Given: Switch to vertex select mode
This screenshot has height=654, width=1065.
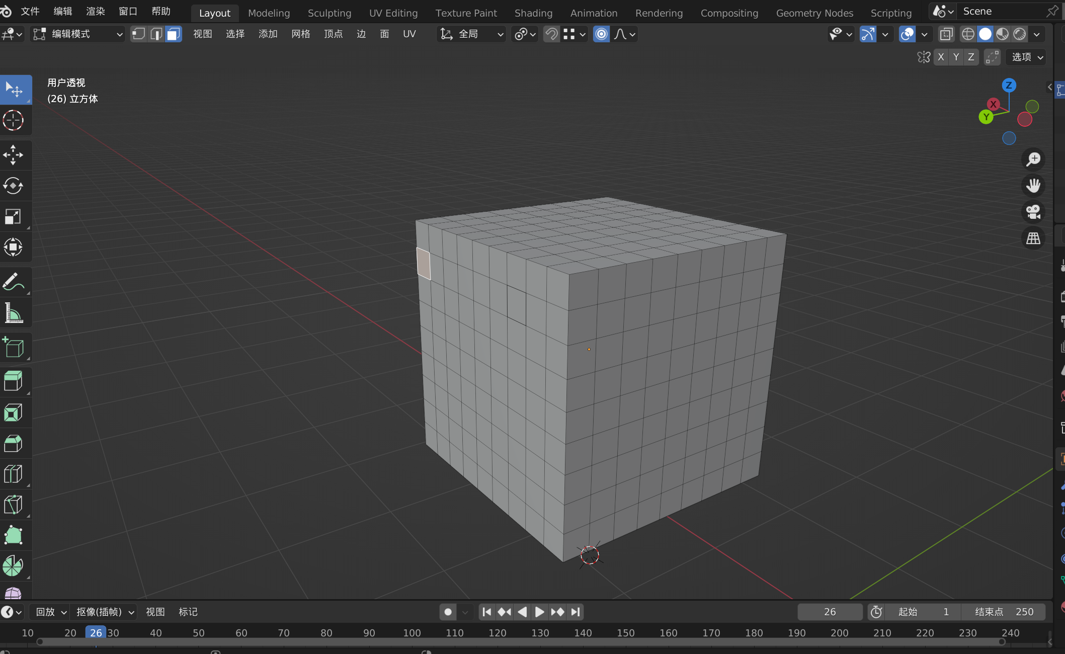Looking at the screenshot, I should [138, 34].
